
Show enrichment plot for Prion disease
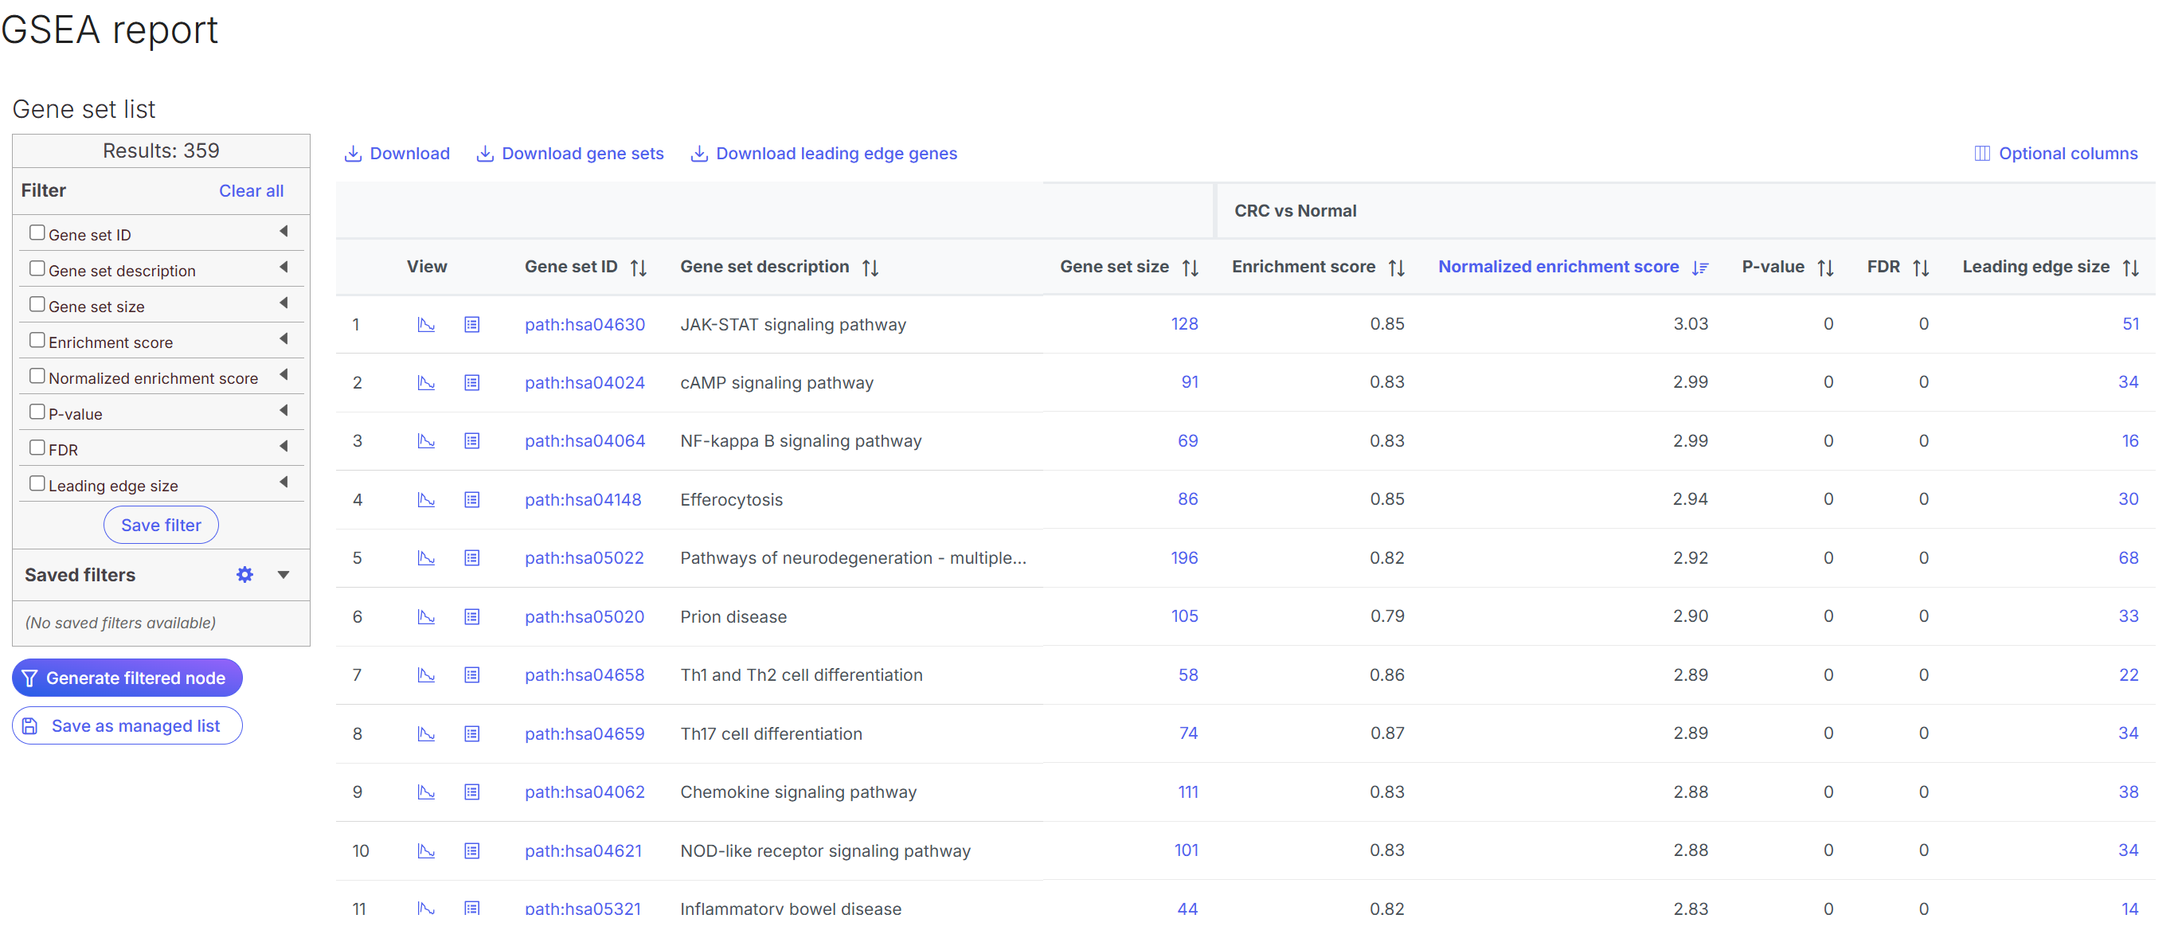pos(426,617)
